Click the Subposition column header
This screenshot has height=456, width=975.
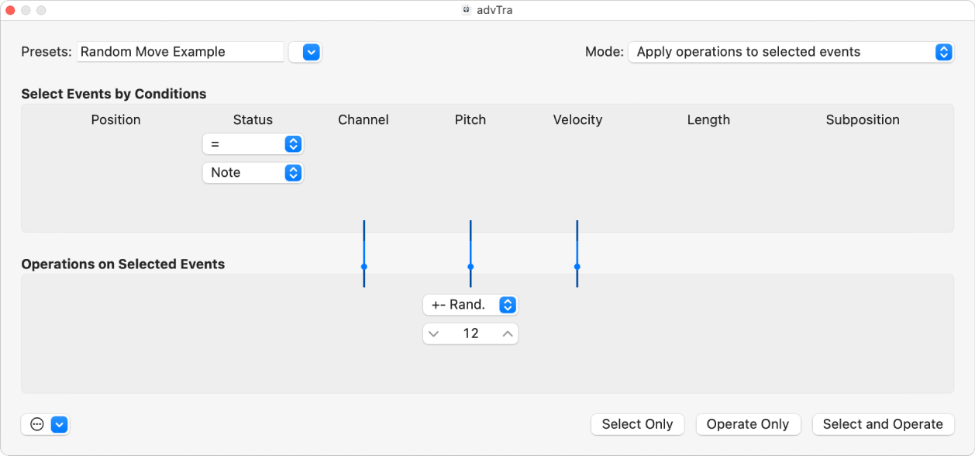[x=863, y=119]
